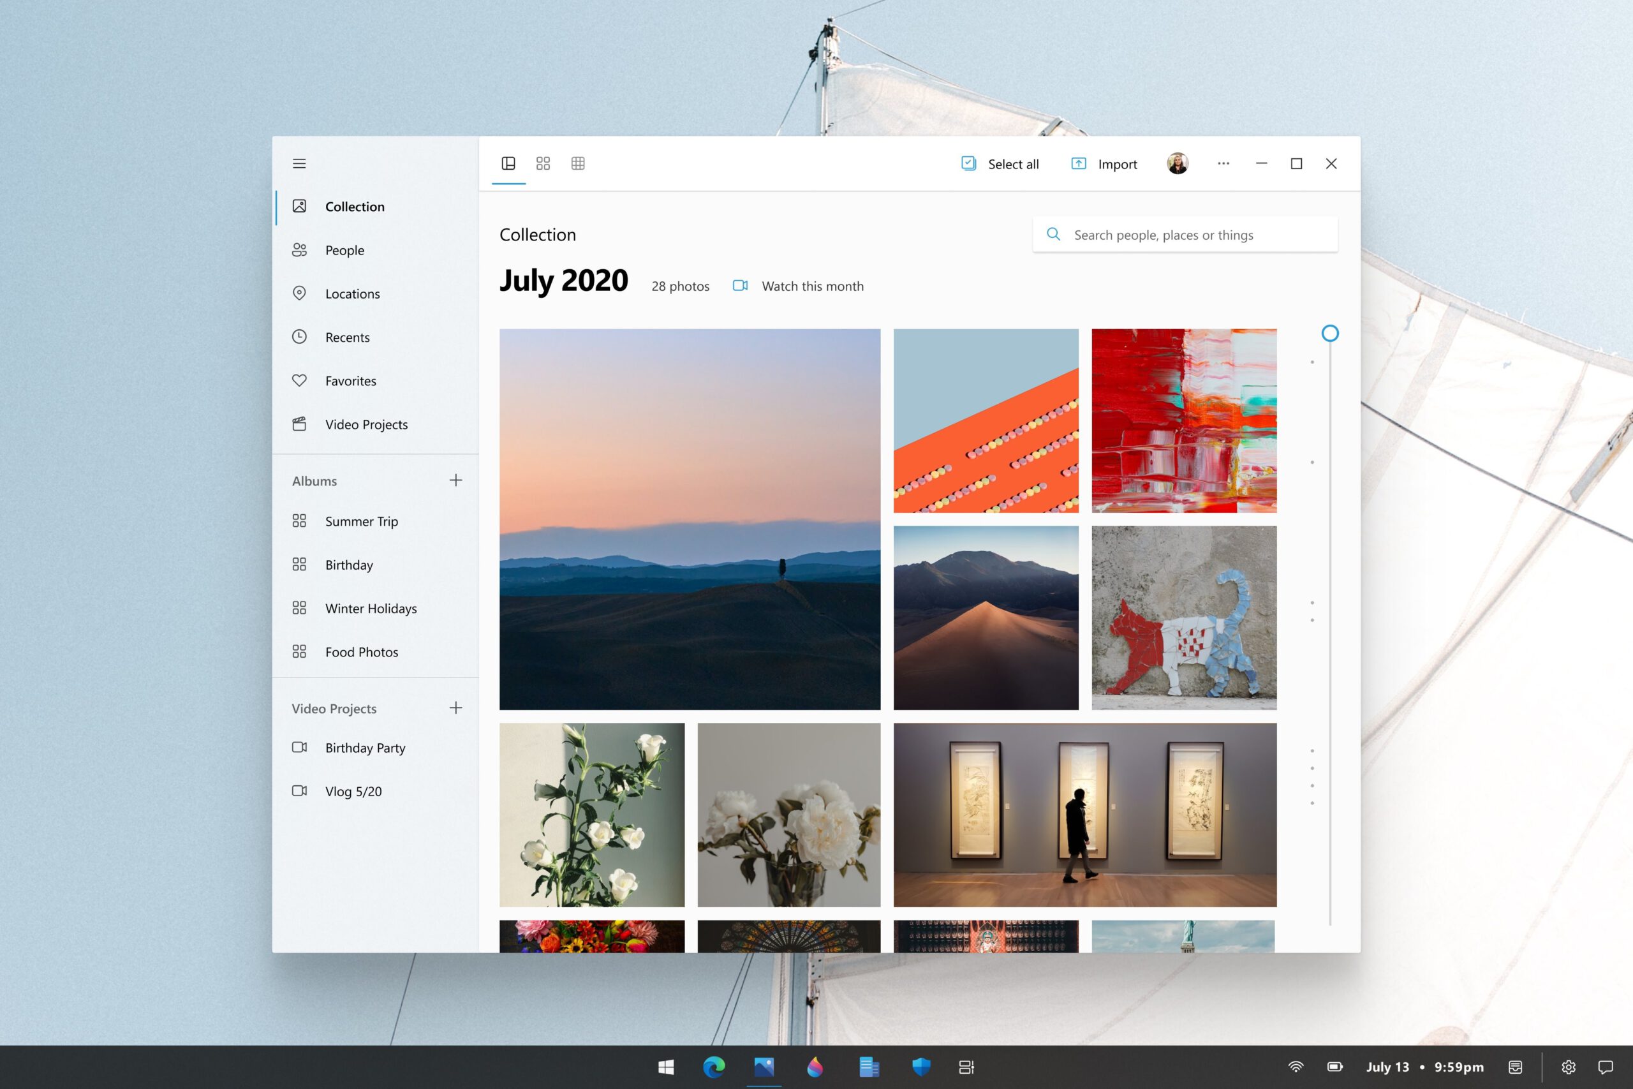This screenshot has height=1089, width=1633.
Task: Open Video Projects clapperboard icon
Action: 299,424
